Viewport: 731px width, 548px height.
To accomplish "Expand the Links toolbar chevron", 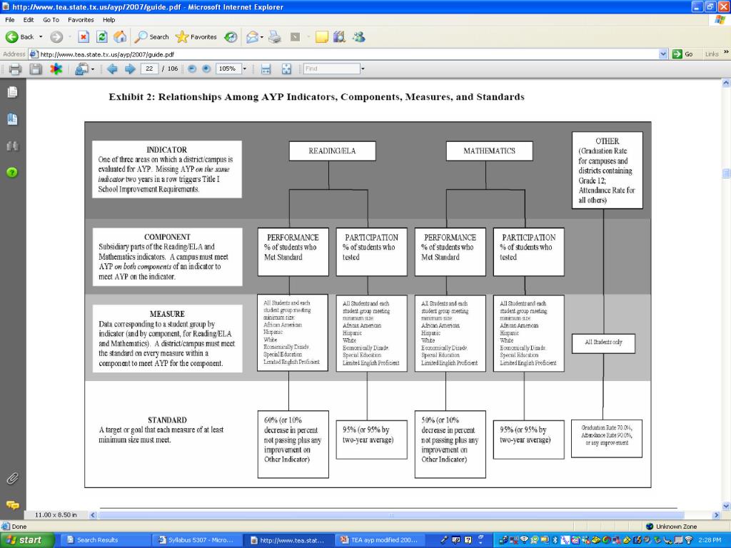I will click(726, 52).
